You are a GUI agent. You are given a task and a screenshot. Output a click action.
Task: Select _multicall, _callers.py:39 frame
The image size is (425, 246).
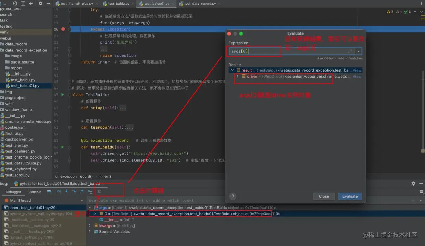coord(44,220)
